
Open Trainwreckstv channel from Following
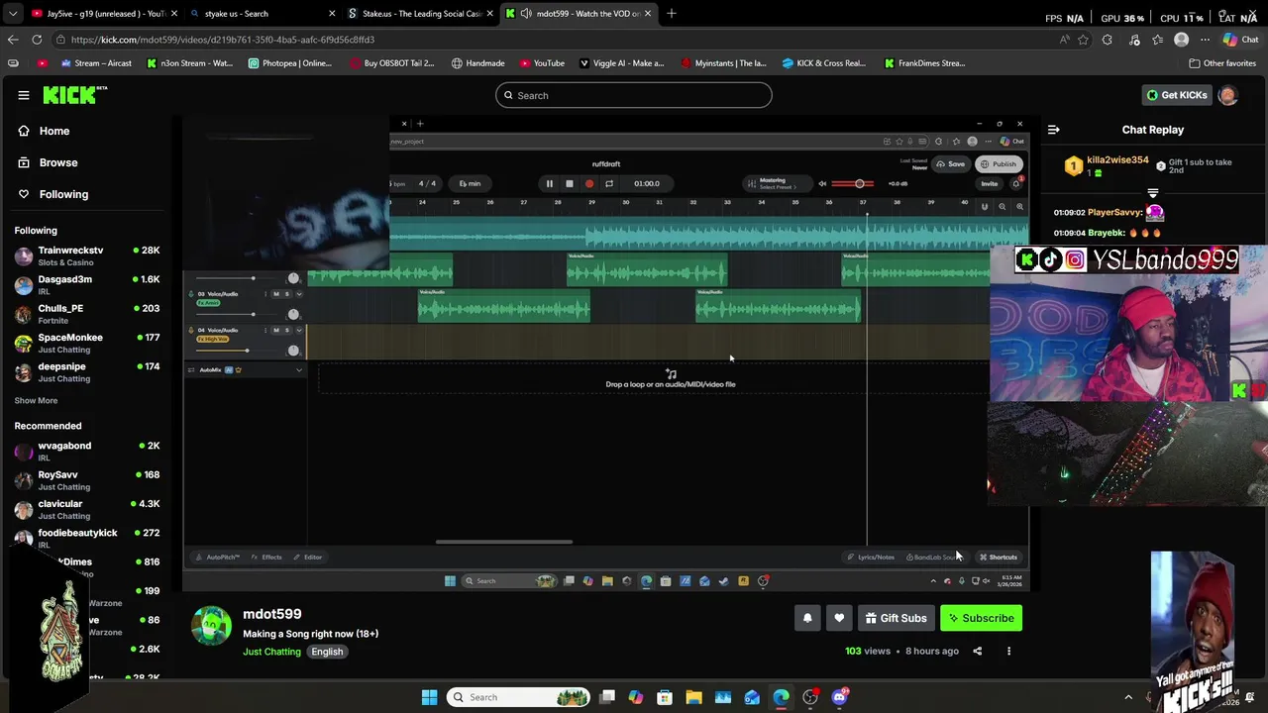pos(87,255)
